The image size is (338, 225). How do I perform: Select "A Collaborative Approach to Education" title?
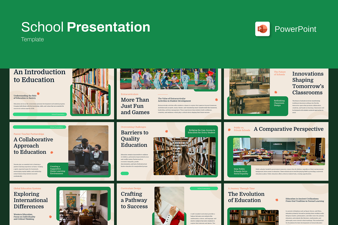pyautogui.click(x=33, y=146)
